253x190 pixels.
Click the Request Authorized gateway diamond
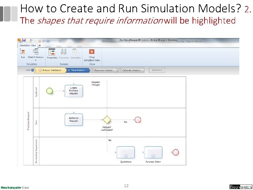point(107,120)
